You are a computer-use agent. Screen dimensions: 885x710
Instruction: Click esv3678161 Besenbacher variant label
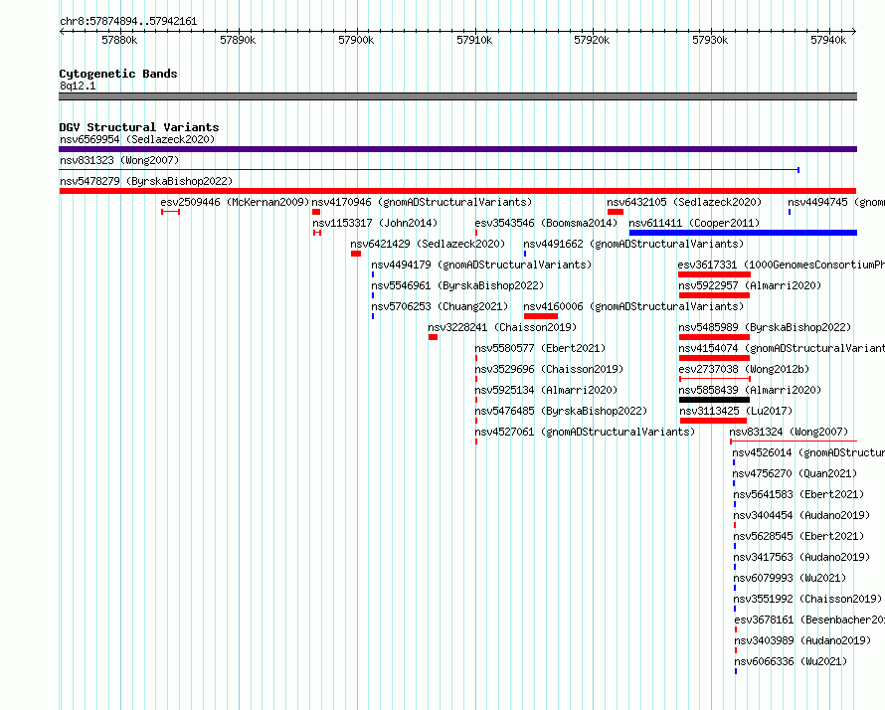pos(809,620)
